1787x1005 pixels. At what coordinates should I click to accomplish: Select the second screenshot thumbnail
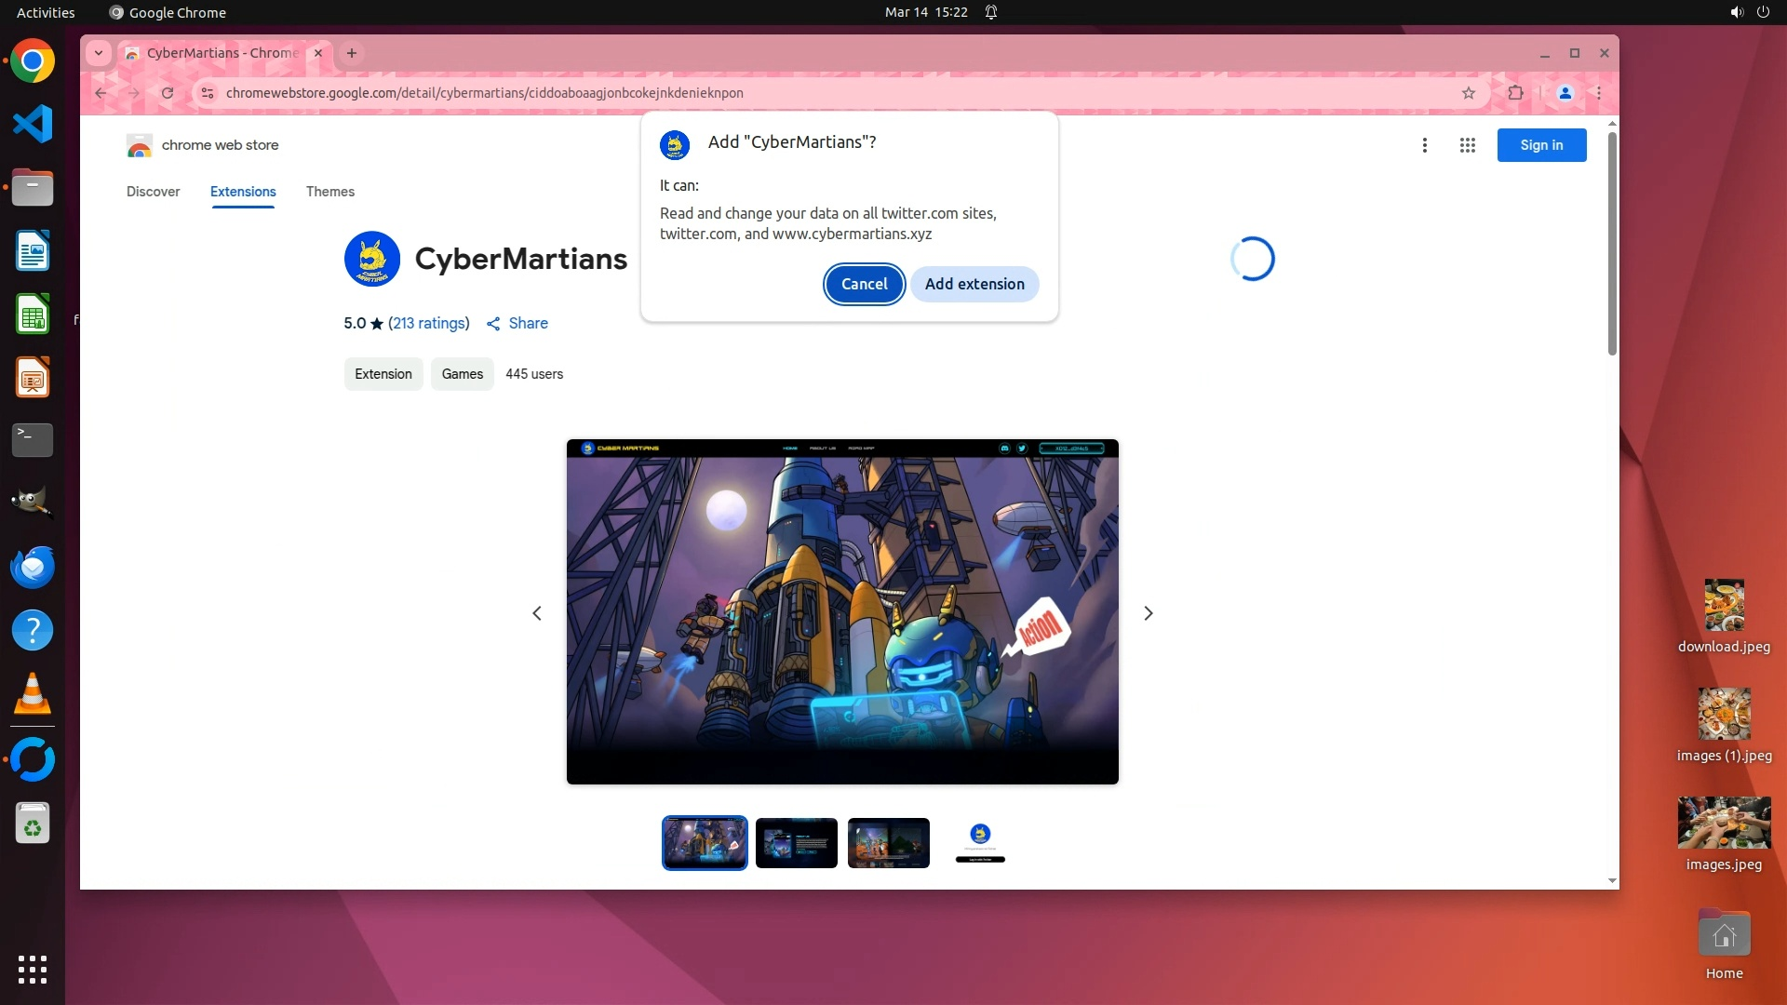797,843
